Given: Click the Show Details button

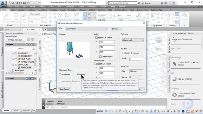Looking at the screenshot, I should click(x=64, y=89).
